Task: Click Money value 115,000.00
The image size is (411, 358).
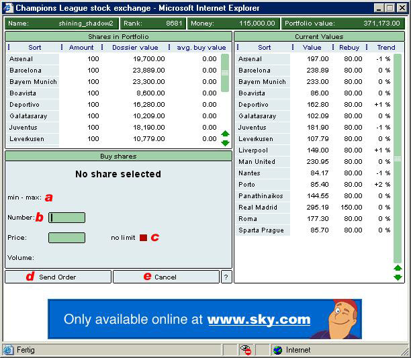Action: coord(257,24)
